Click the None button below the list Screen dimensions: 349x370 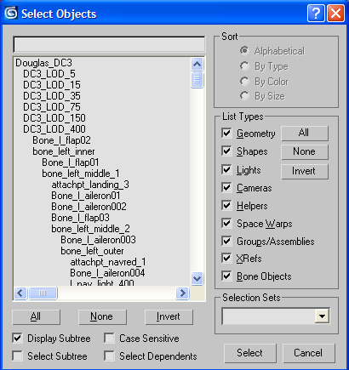(102, 316)
